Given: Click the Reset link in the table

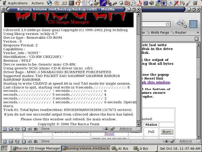Looking at the screenshot, I should [109, 134].
